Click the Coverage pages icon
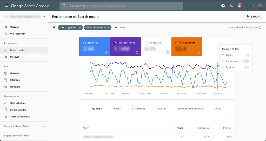This screenshot has width=266, height=141. tap(6, 73)
